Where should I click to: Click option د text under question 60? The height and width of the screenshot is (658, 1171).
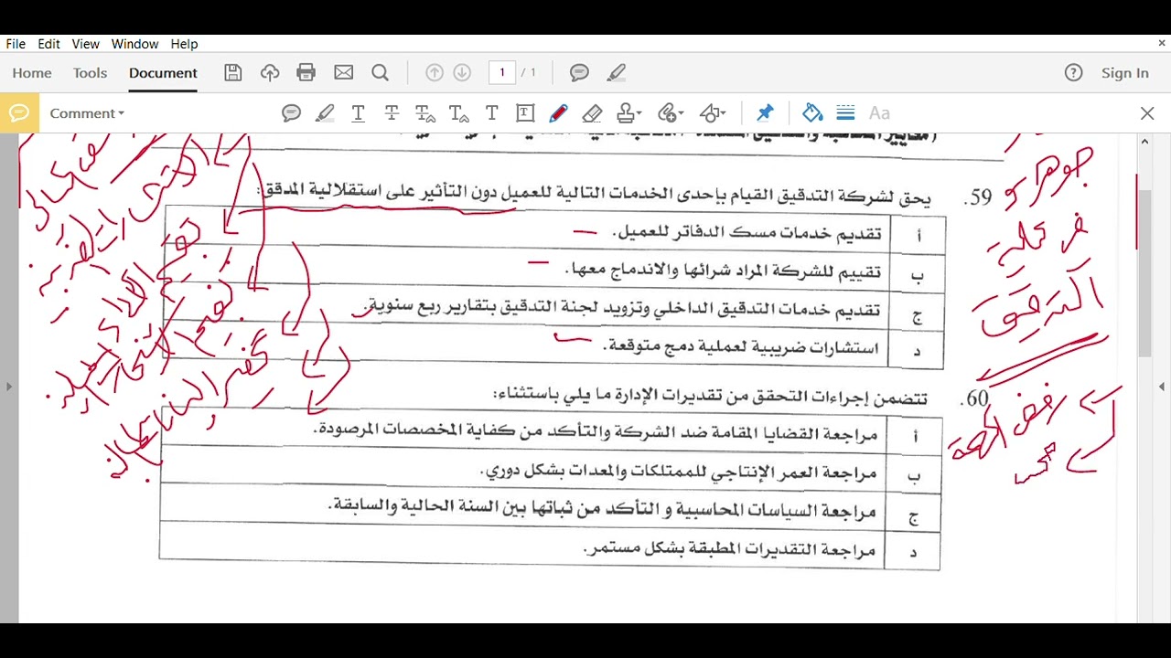[729, 548]
